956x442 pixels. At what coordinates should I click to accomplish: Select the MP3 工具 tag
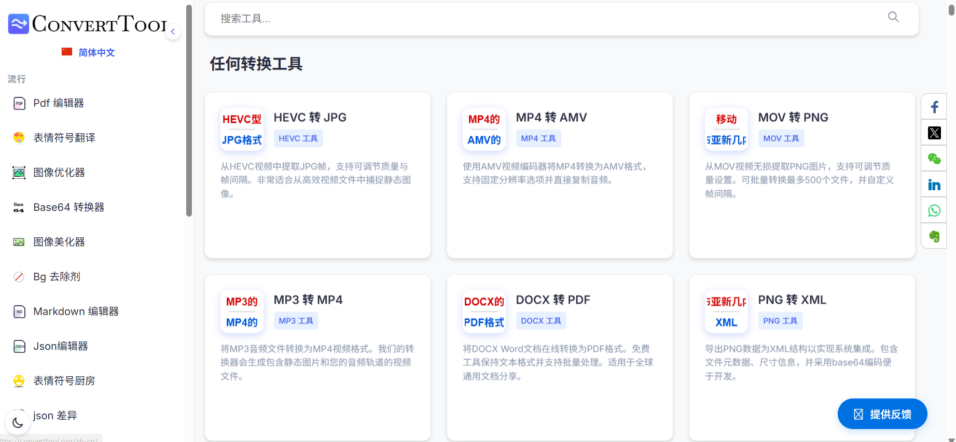point(296,321)
